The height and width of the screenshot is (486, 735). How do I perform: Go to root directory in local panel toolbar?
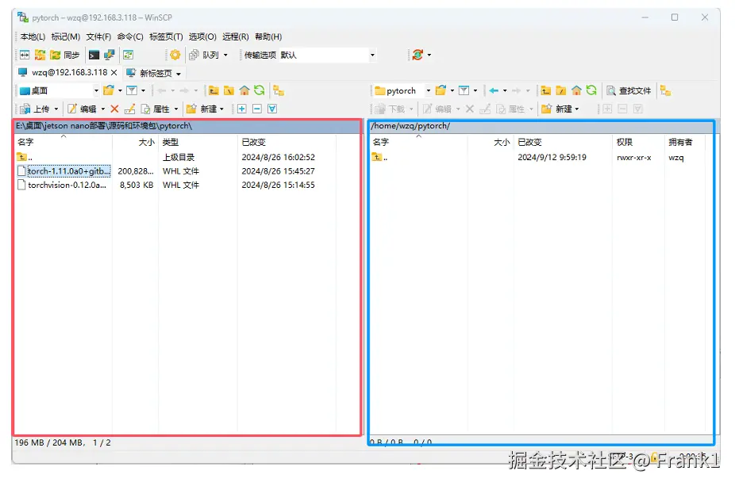(x=229, y=90)
